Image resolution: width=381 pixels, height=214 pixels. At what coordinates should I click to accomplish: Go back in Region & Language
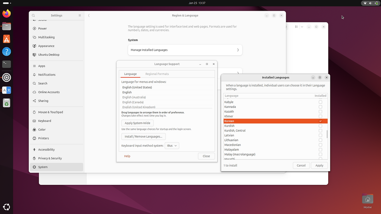89,15
